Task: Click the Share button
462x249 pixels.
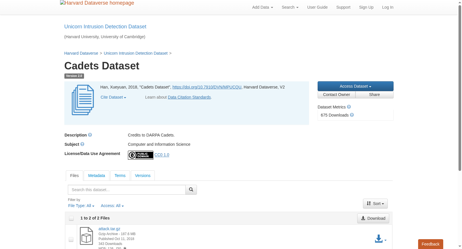Action: click(375, 95)
